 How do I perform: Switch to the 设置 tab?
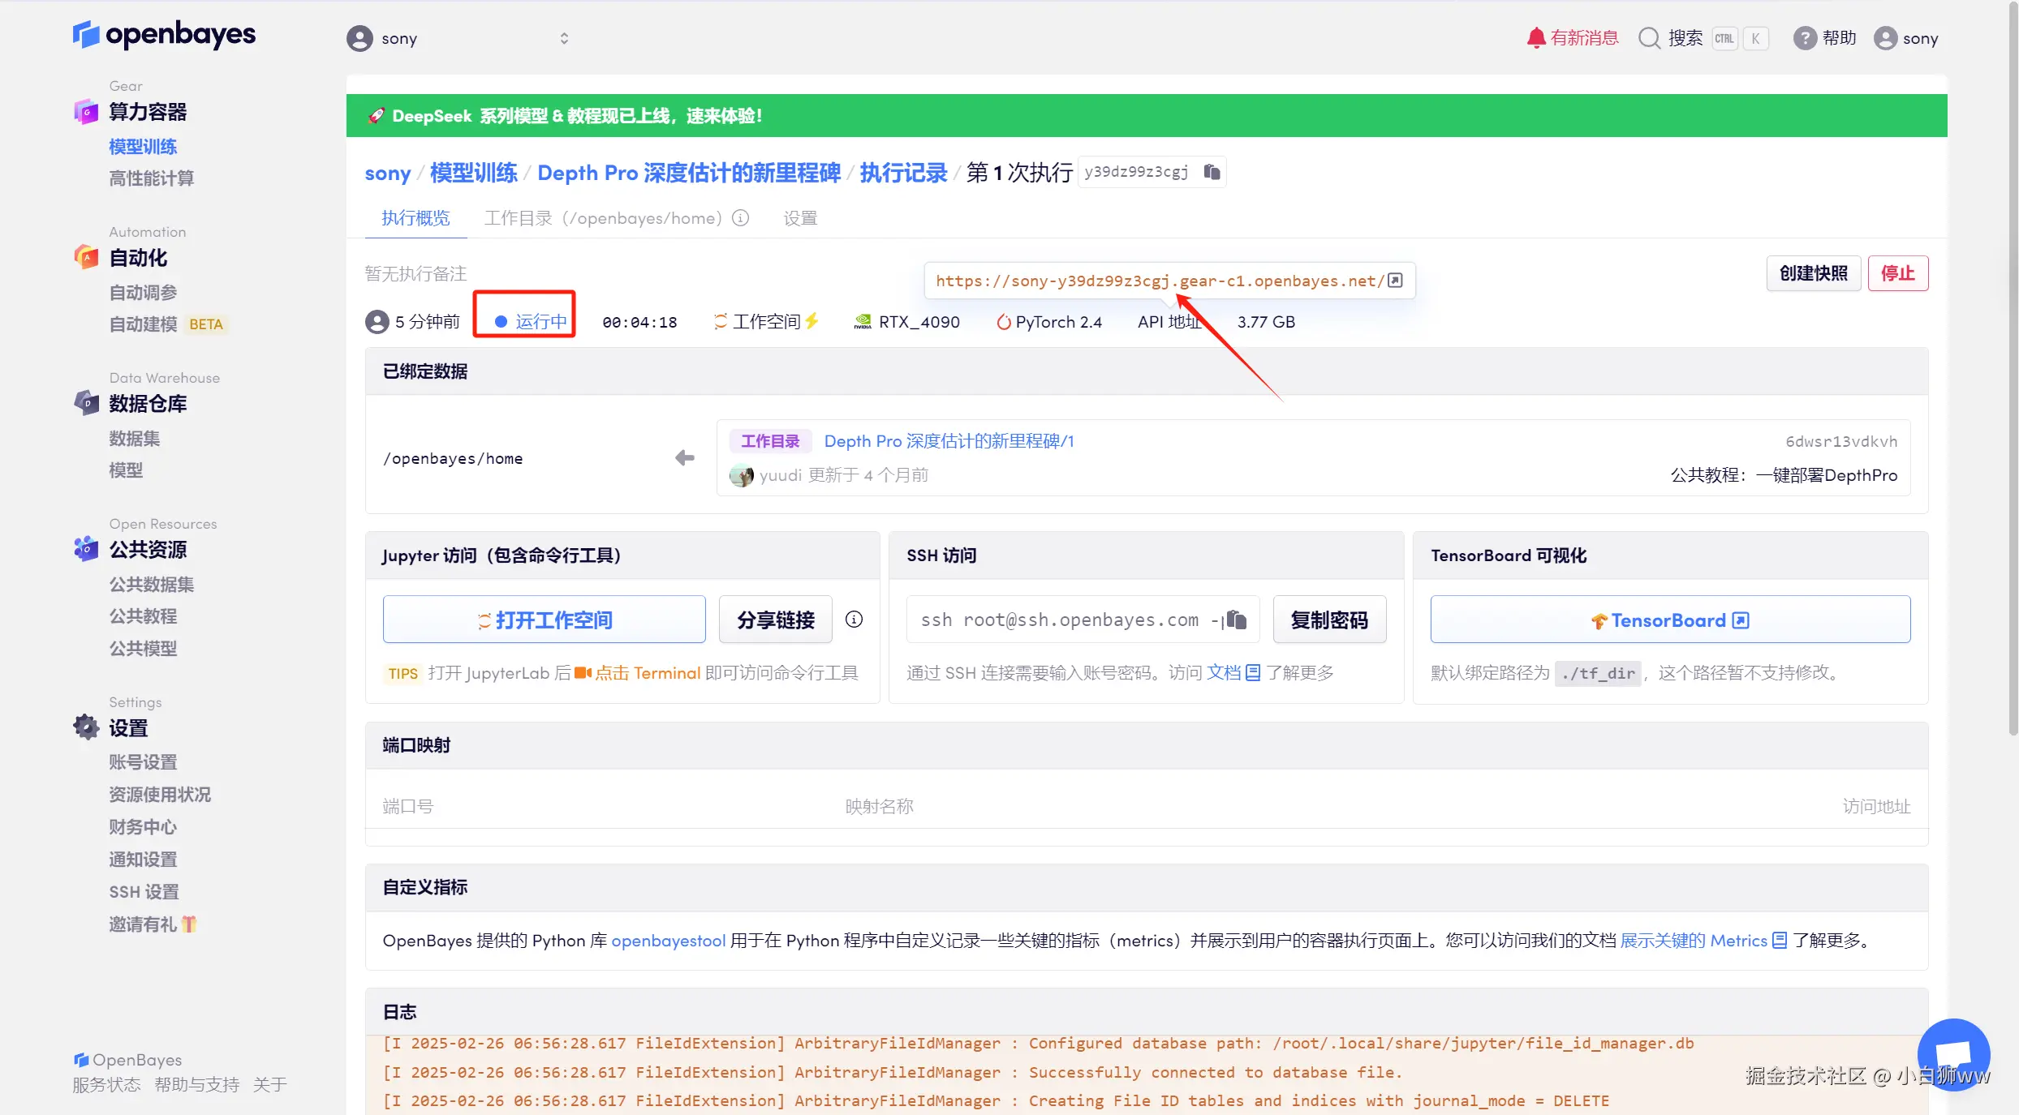click(x=800, y=218)
